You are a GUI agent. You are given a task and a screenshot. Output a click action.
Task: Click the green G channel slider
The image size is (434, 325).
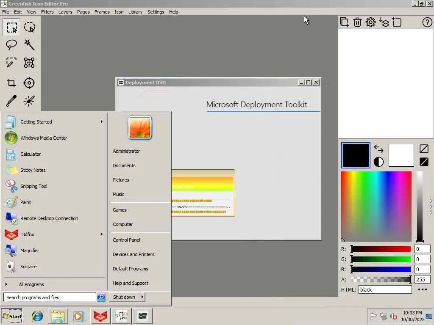(381, 259)
